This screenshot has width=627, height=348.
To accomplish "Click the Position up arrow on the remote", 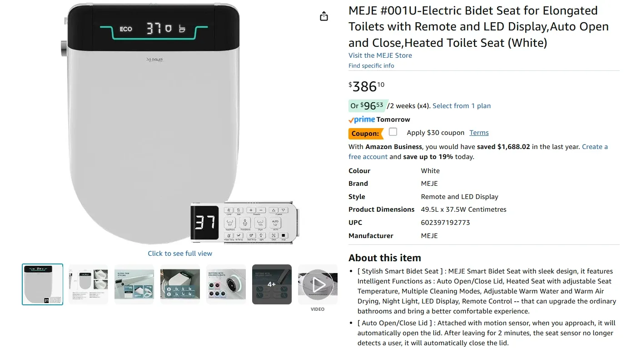I will pos(274,210).
